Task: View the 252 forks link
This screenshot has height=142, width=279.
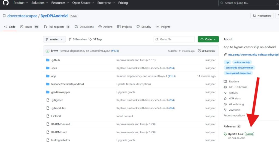Action: coord(232,110)
